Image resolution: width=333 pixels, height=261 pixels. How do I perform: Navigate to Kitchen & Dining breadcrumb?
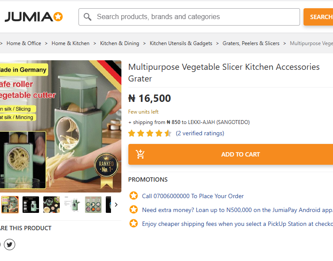click(120, 43)
